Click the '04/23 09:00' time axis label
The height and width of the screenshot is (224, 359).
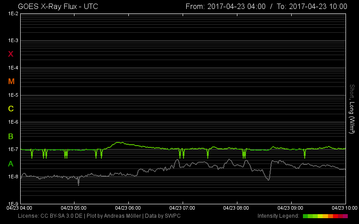(290, 208)
